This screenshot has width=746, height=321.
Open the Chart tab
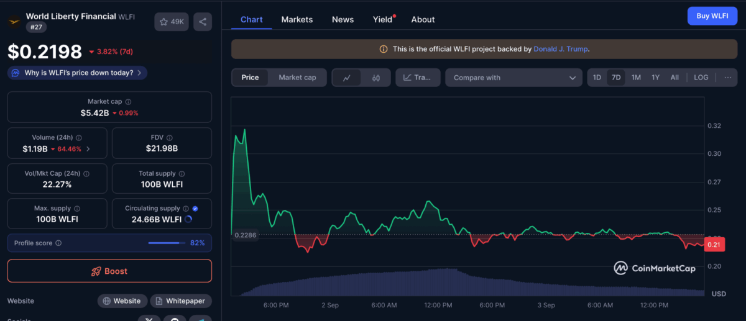tap(251, 19)
